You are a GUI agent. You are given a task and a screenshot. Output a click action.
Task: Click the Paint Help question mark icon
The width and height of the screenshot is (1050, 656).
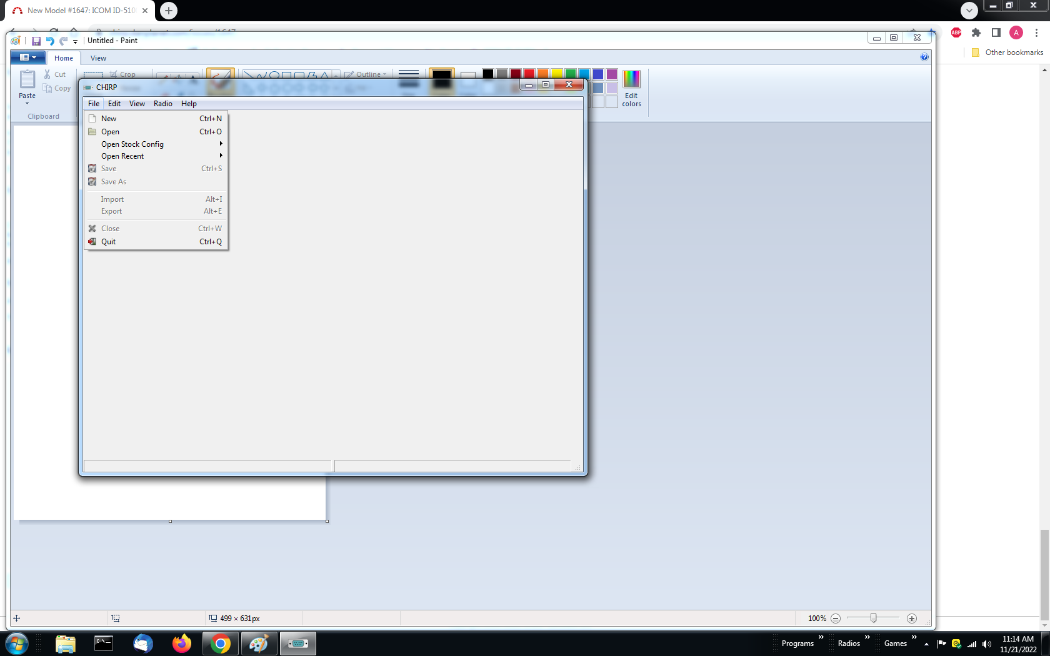[x=924, y=57]
